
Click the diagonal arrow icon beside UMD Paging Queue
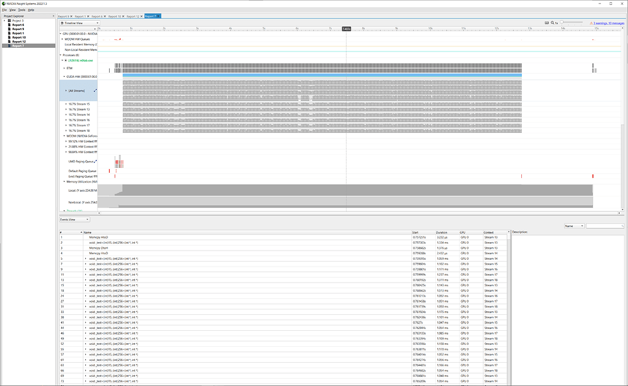[96, 161]
